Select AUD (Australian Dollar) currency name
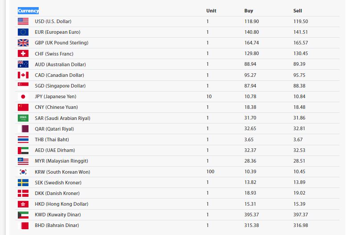Viewport: 349px width, 235px height. (x=60, y=64)
